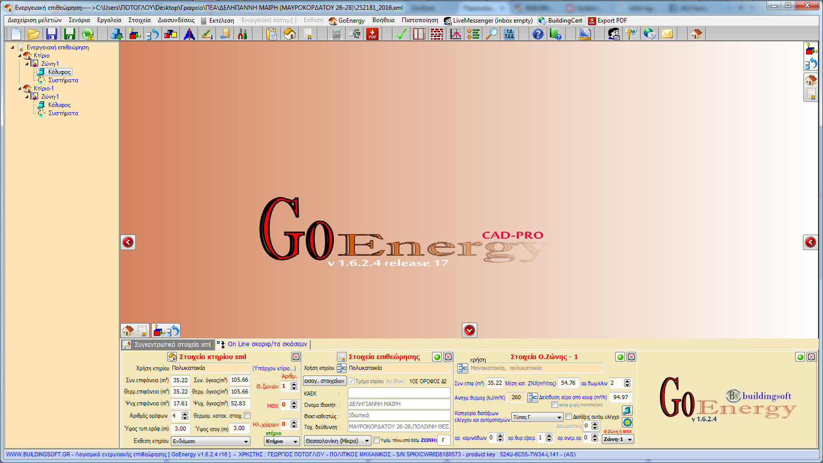This screenshot has height=463, width=823.
Task: Click the T.O.T.E.E. notebook icon
Action: click(509, 34)
